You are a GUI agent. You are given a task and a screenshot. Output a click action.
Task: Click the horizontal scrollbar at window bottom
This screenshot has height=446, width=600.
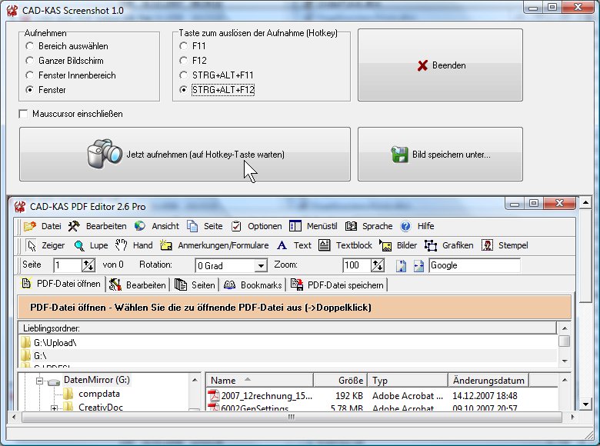290,419
